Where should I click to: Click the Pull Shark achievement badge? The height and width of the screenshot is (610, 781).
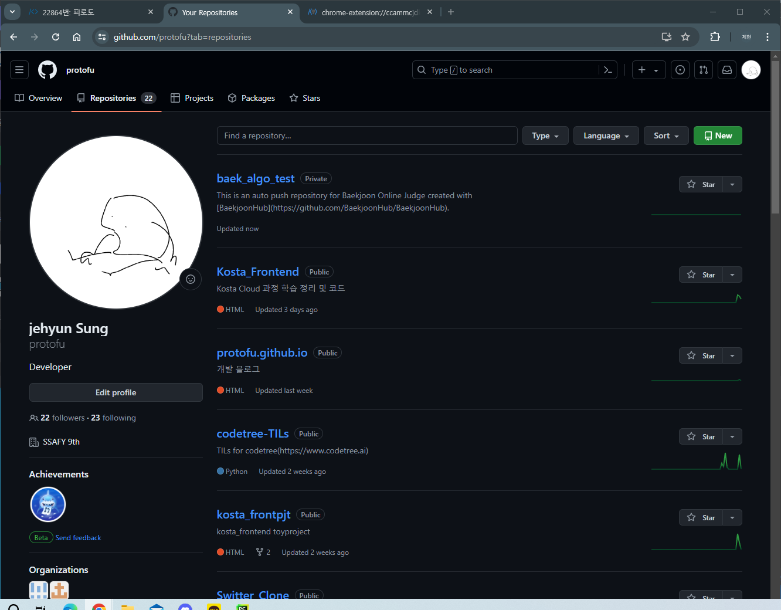point(48,504)
